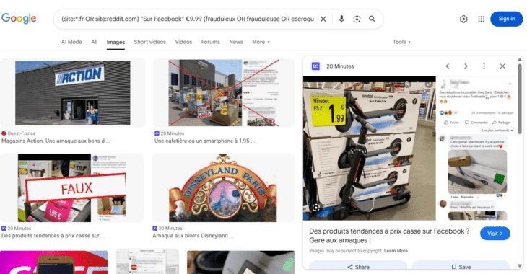Start voice search with the microphone icon
Image resolution: width=527 pixels, height=274 pixels.
click(x=341, y=19)
